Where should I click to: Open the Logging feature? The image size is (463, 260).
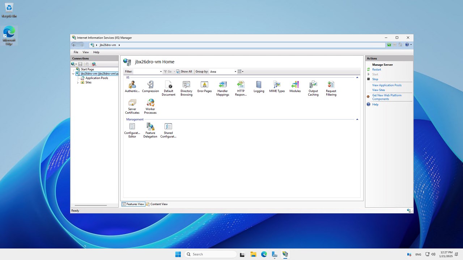click(x=259, y=85)
